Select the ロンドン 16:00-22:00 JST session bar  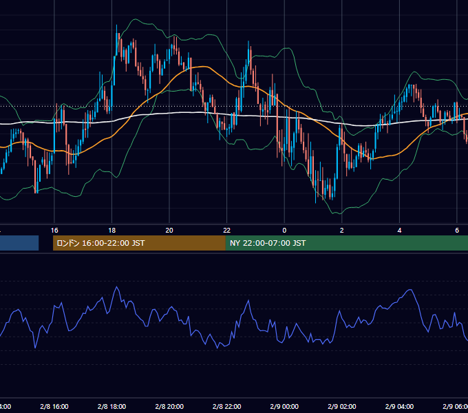click(139, 243)
